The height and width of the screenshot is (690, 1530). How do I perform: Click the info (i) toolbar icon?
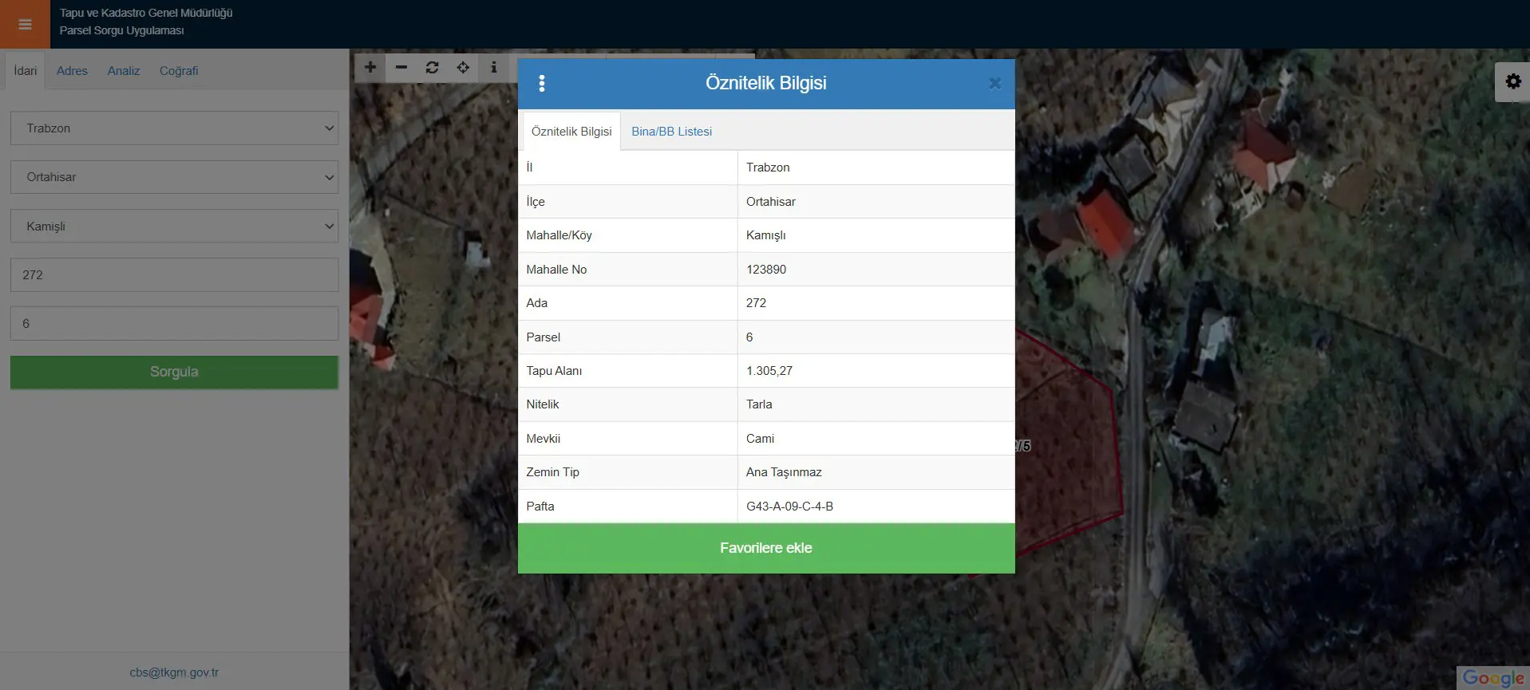click(x=494, y=68)
